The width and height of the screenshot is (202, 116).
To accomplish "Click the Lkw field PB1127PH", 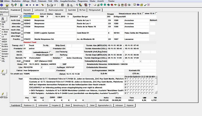I will [x=32, y=67].
